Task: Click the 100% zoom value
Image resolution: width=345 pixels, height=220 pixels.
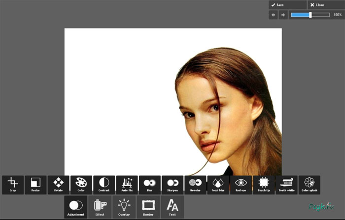Action: pyautogui.click(x=338, y=15)
